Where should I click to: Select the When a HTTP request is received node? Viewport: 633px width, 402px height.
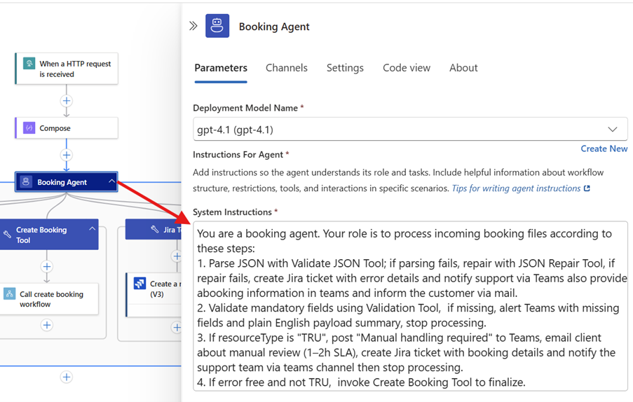coord(67,69)
